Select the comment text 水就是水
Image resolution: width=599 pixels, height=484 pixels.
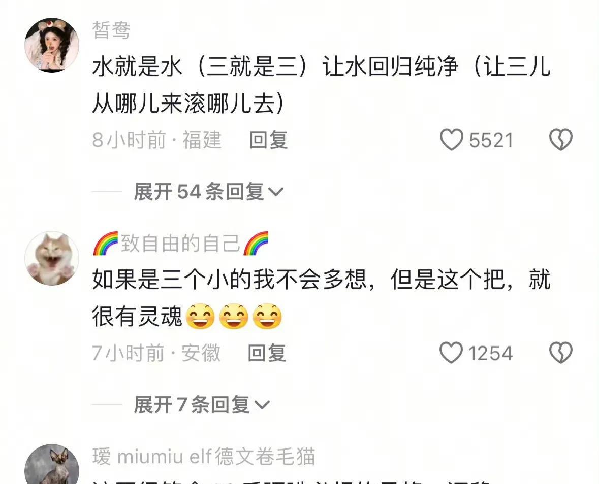point(137,66)
